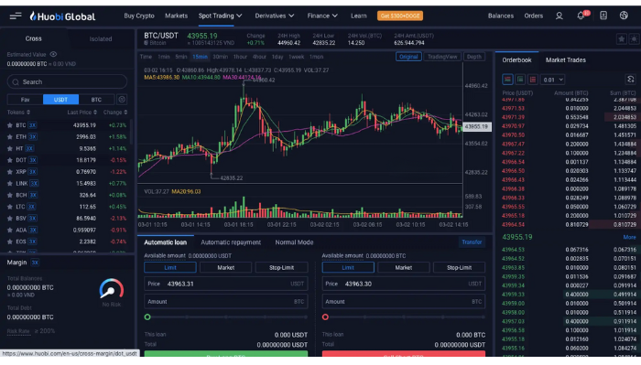Open orderbook 0.01 precision dropdown

pos(553,80)
